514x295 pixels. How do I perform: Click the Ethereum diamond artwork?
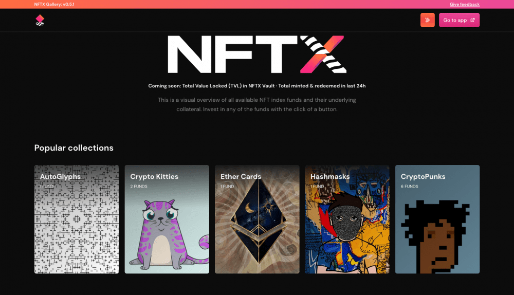point(259,221)
